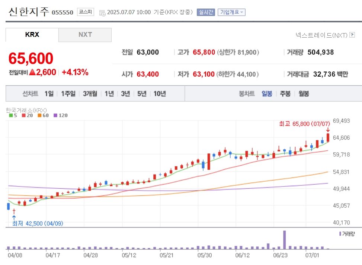Image resolution: width=362 pixels, height=265 pixels.
Task: Switch to the NXT tab
Action: 85,35
